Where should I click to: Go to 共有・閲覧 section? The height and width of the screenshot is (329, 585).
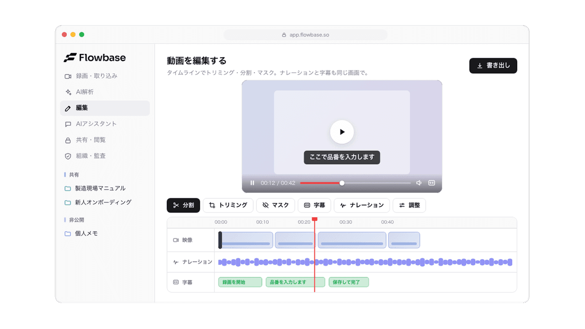point(105,140)
